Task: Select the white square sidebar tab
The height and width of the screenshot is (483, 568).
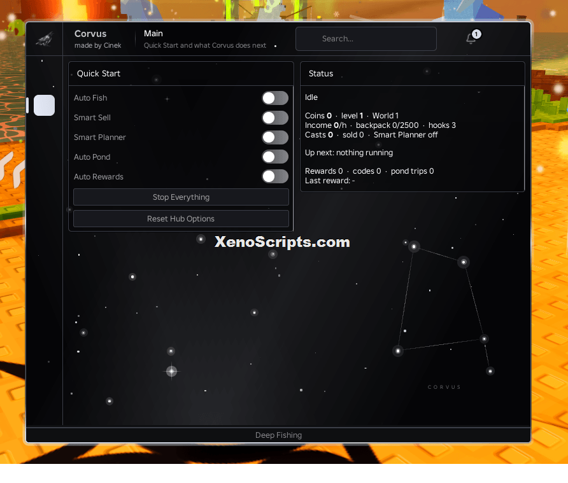Action: coord(44,106)
